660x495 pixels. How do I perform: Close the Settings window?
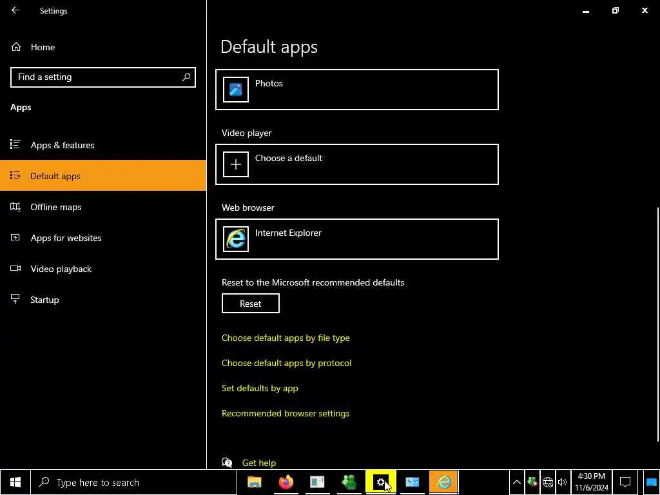tap(645, 10)
